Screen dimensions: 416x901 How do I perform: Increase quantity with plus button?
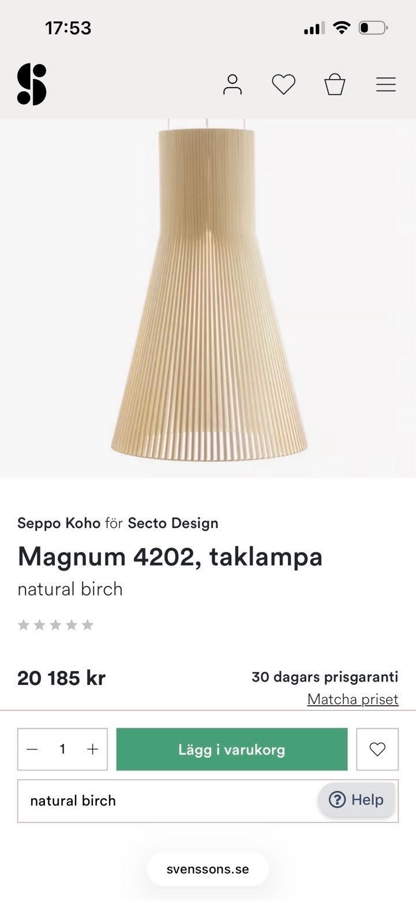[92, 749]
